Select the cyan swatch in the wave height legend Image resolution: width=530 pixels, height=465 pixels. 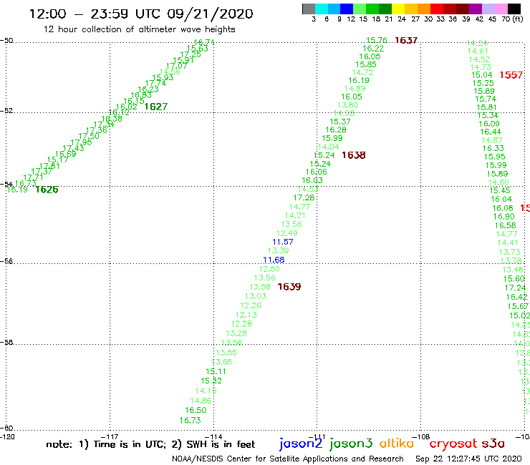(322, 9)
